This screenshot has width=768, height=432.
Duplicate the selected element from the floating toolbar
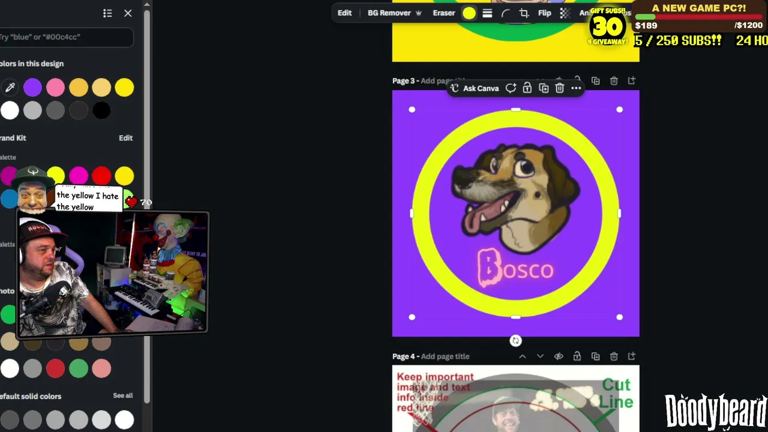(x=544, y=88)
